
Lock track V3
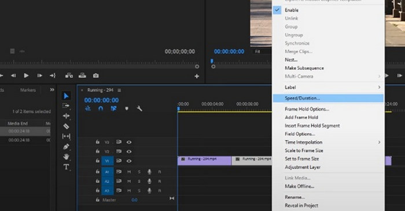click(97, 142)
